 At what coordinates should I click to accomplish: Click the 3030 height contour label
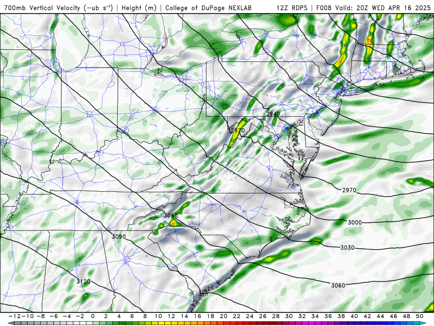coord(347,247)
